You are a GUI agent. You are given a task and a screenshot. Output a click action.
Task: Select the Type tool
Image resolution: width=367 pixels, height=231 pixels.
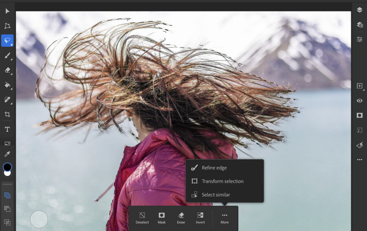coord(7,129)
